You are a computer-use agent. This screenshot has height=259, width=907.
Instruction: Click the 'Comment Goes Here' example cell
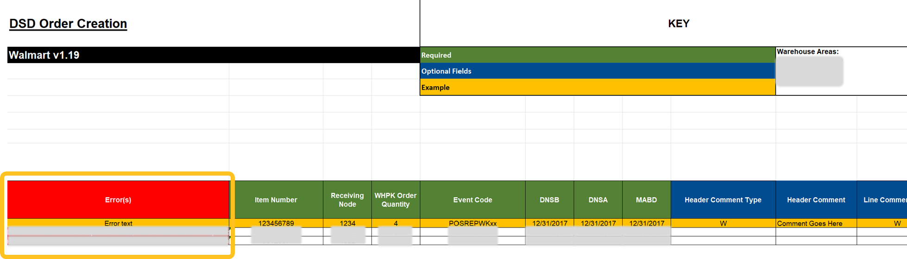[816, 223]
